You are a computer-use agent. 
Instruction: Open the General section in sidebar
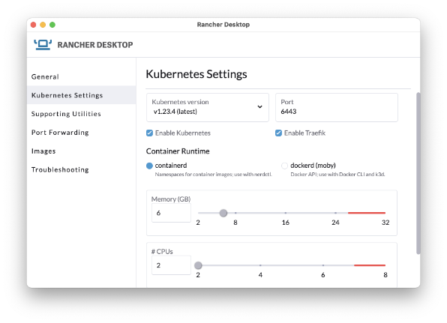81,76
